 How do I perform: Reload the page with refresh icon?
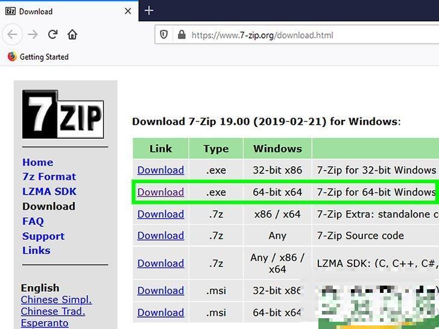click(53, 34)
